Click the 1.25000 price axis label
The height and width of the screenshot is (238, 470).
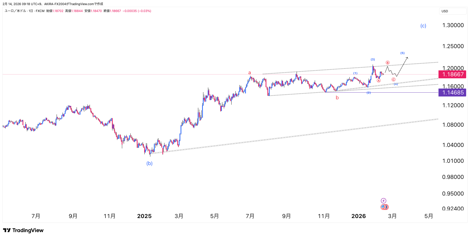453,46
